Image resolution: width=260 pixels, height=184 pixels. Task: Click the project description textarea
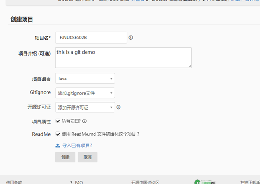123,57
